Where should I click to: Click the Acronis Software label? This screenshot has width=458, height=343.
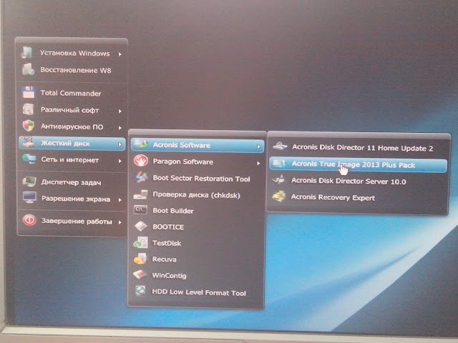click(181, 145)
